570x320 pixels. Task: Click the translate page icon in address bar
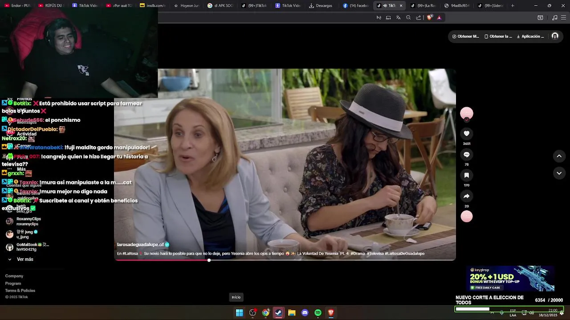click(398, 18)
